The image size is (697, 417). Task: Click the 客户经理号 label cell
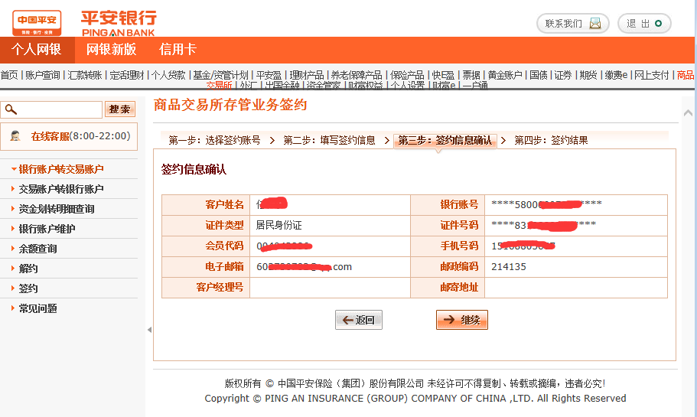[x=206, y=288]
